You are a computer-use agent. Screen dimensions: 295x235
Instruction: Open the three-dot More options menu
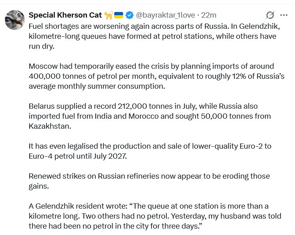point(284,15)
